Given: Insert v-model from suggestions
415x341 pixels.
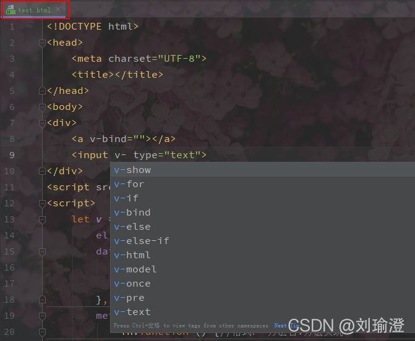Looking at the screenshot, I should 263,269.
